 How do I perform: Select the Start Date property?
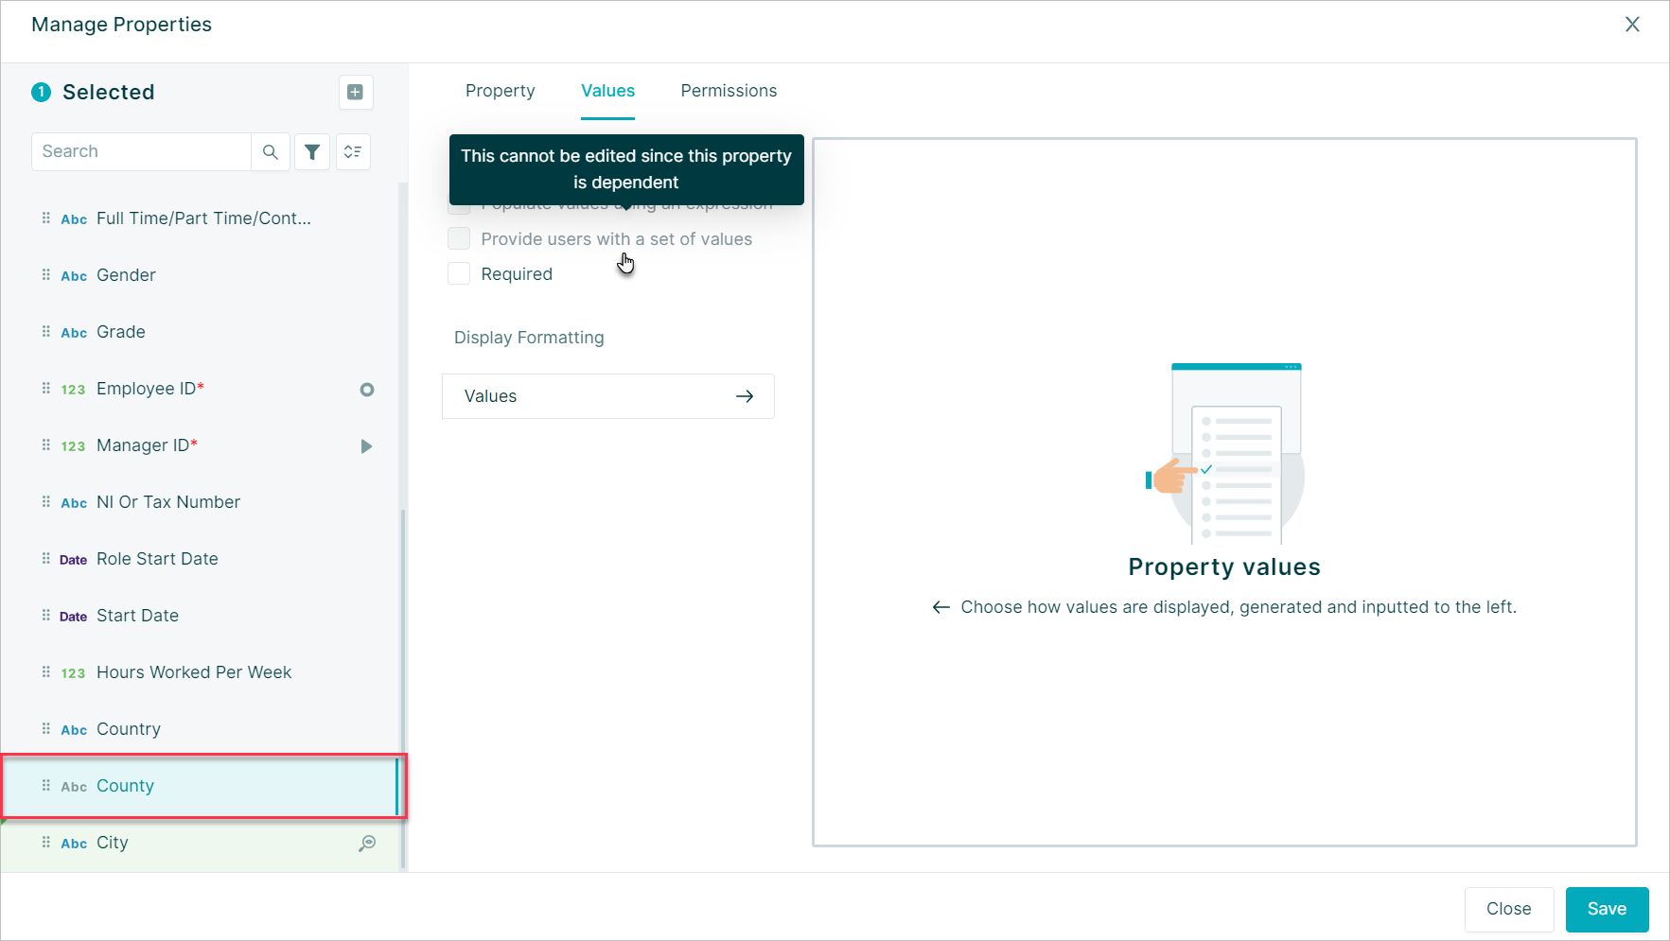point(137,616)
